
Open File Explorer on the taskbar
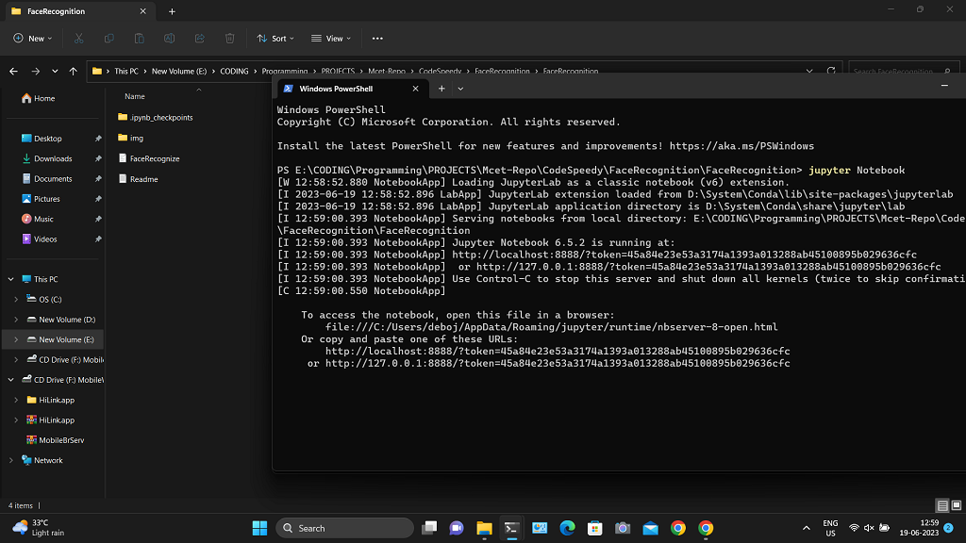click(484, 528)
